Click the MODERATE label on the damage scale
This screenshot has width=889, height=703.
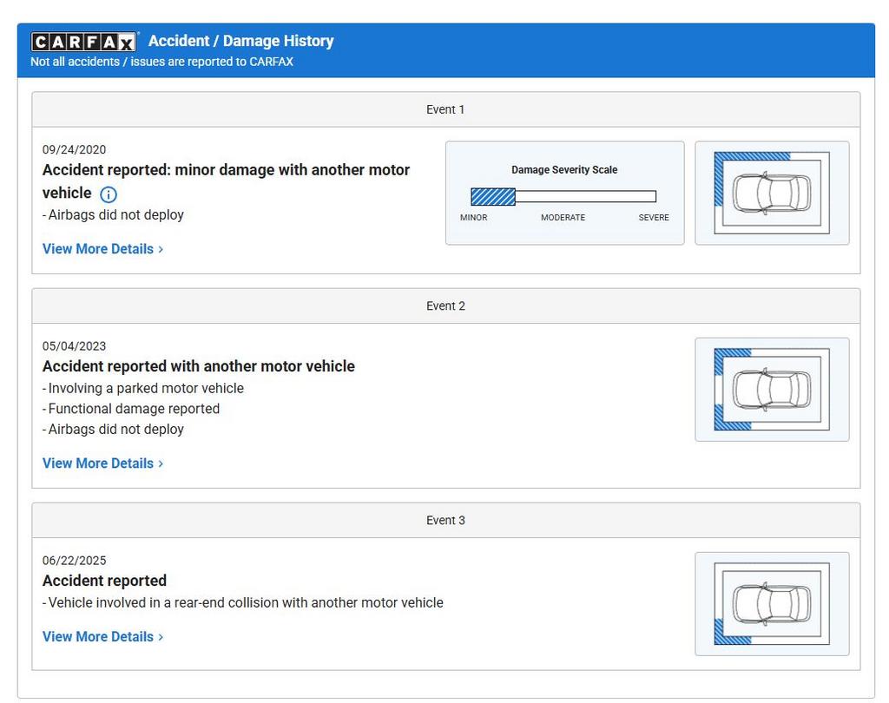(x=563, y=218)
